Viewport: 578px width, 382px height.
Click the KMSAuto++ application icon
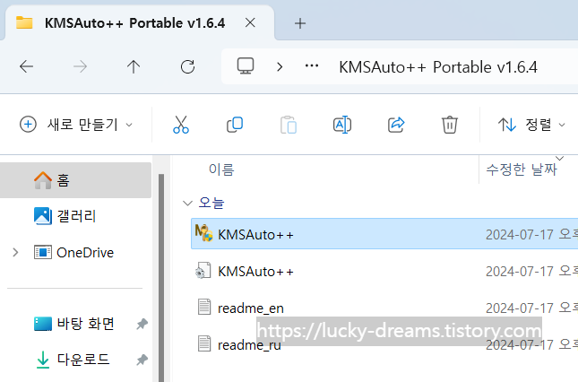(x=203, y=233)
